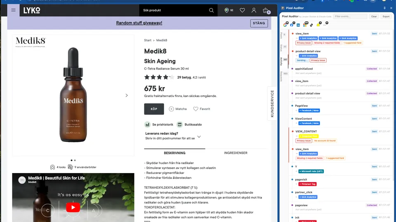
Task: Open Butikssaldo store icon
Action: pos(179,124)
